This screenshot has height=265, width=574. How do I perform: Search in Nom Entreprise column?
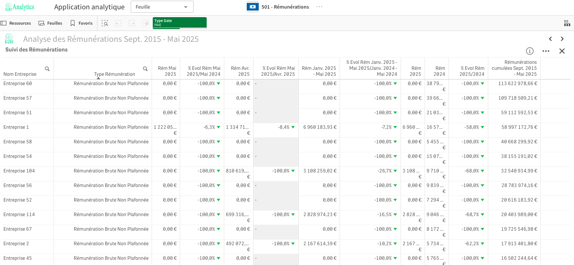[x=47, y=69]
